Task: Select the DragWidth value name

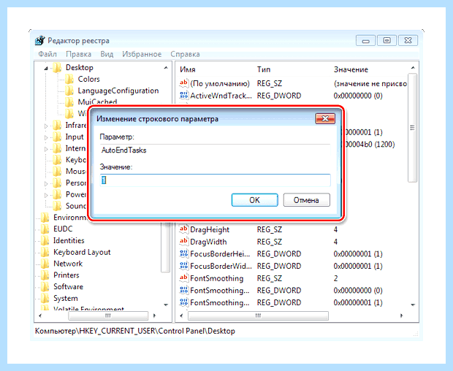Action: (x=208, y=242)
